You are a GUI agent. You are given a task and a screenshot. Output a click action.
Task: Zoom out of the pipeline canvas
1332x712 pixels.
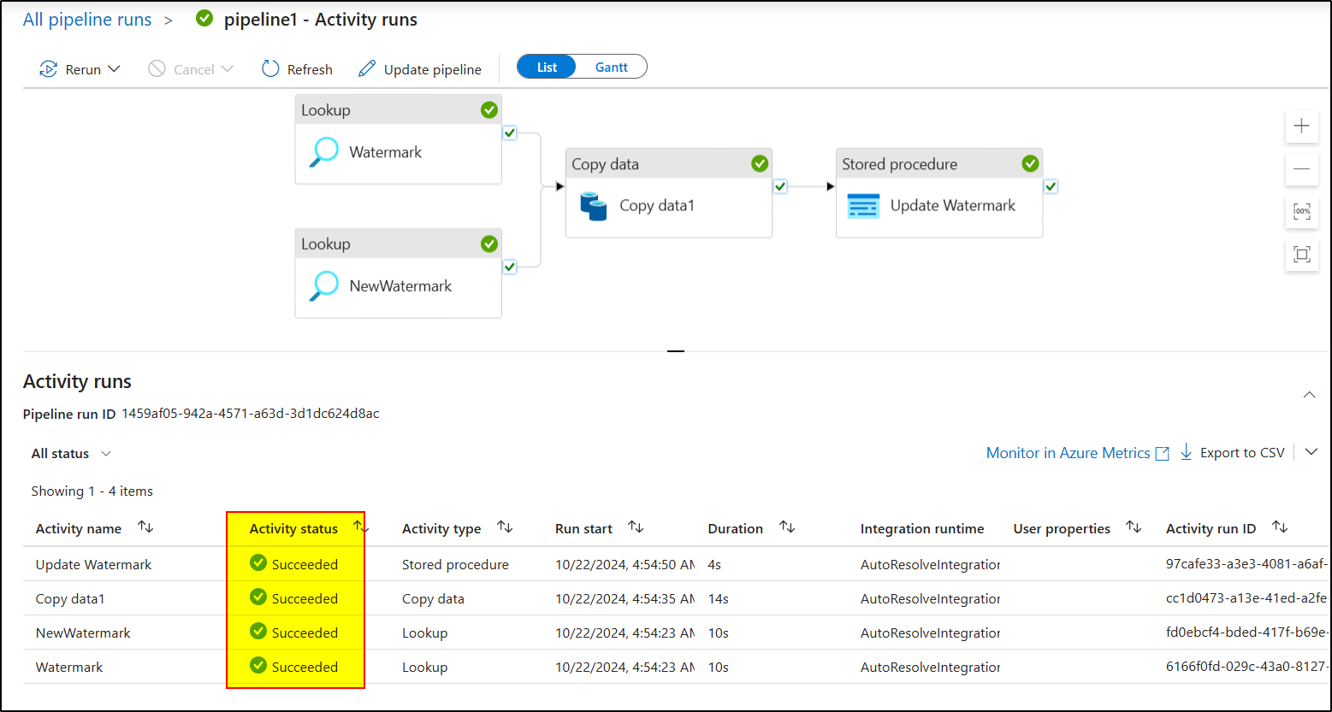tap(1301, 168)
